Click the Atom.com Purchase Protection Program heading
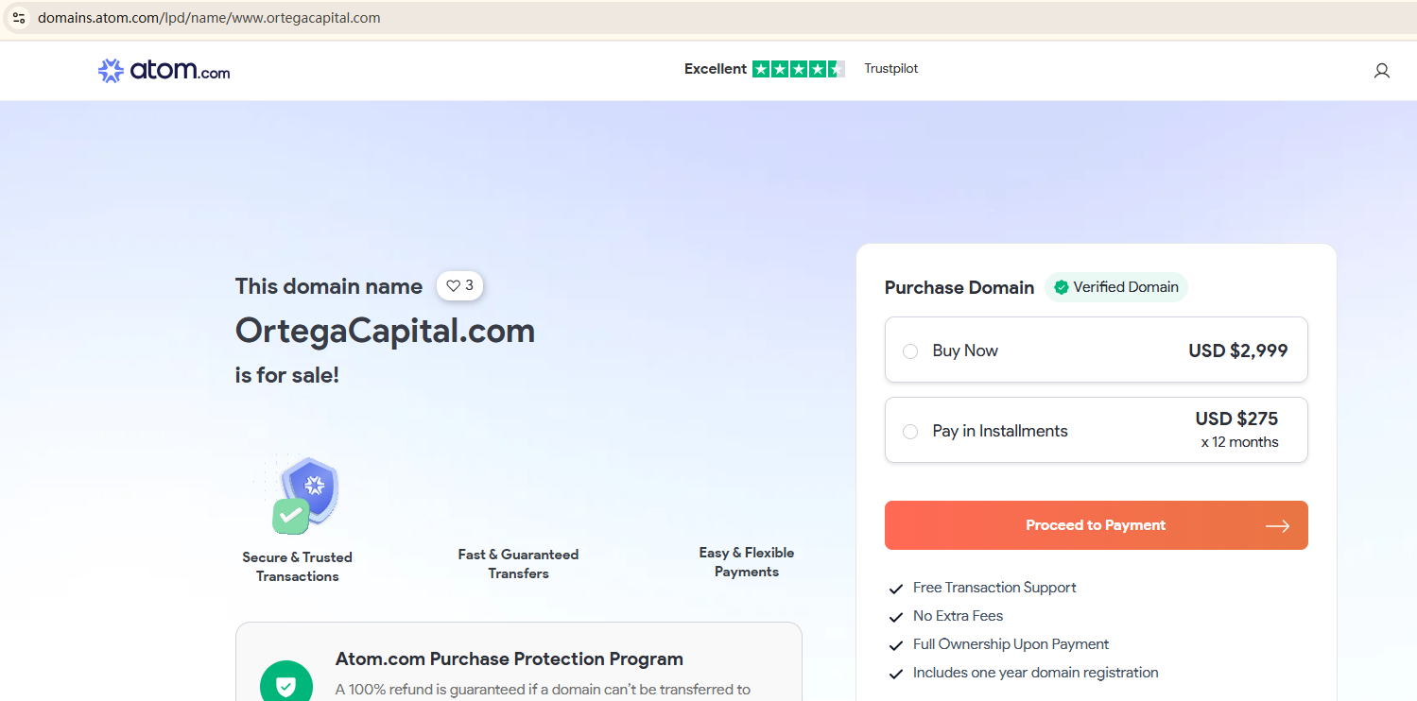Screen dimensions: 1417x701 pyautogui.click(x=509, y=658)
